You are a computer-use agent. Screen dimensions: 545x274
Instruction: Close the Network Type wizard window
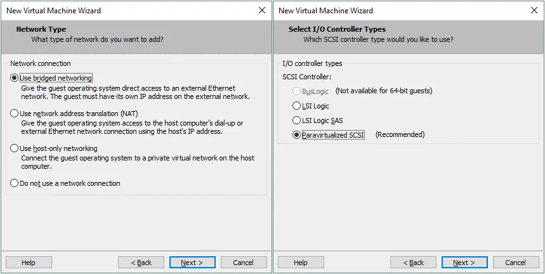point(262,11)
